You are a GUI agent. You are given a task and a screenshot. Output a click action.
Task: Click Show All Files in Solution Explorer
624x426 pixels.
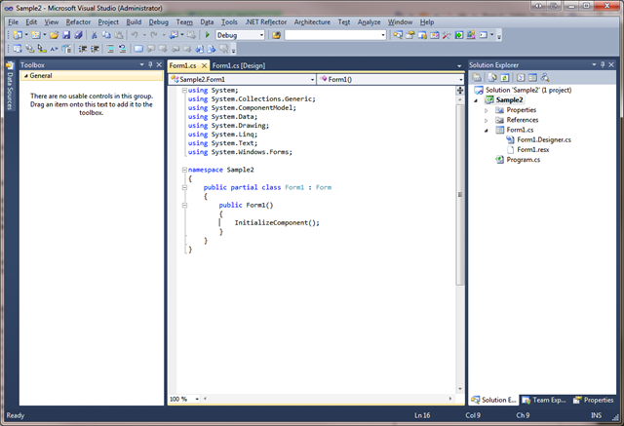492,78
